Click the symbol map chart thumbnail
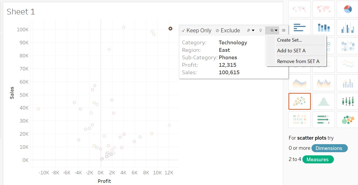Screen dimensions: 358x185 pyautogui.click(x=299, y=9)
